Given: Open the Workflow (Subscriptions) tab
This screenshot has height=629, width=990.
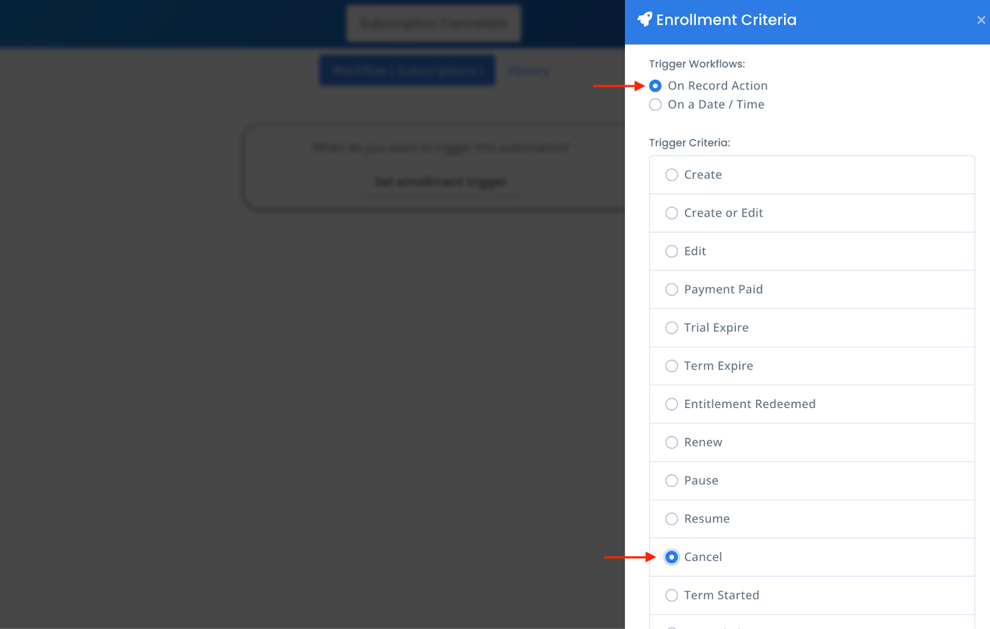Looking at the screenshot, I should click(407, 70).
